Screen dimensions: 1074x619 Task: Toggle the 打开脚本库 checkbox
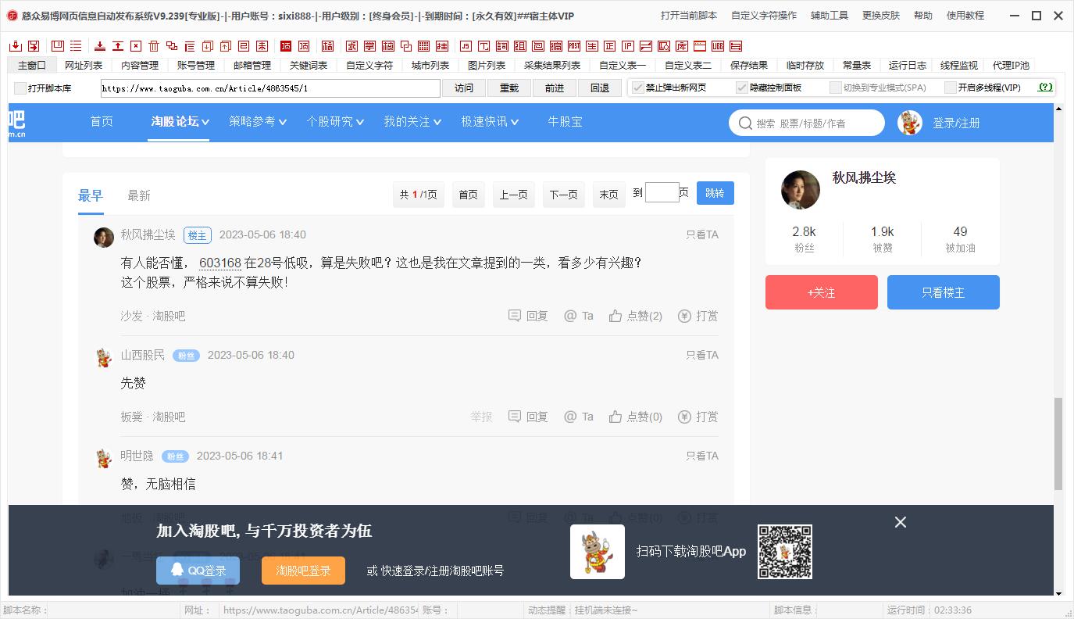click(20, 88)
